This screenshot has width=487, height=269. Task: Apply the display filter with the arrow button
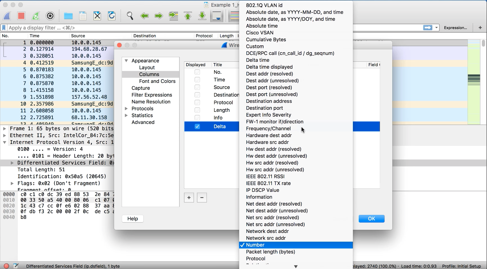[x=428, y=28]
